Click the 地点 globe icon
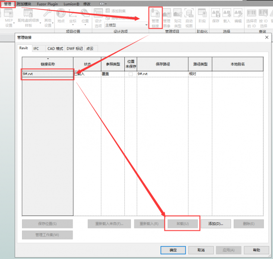Screen dimensions: 273x259 pos(61,13)
